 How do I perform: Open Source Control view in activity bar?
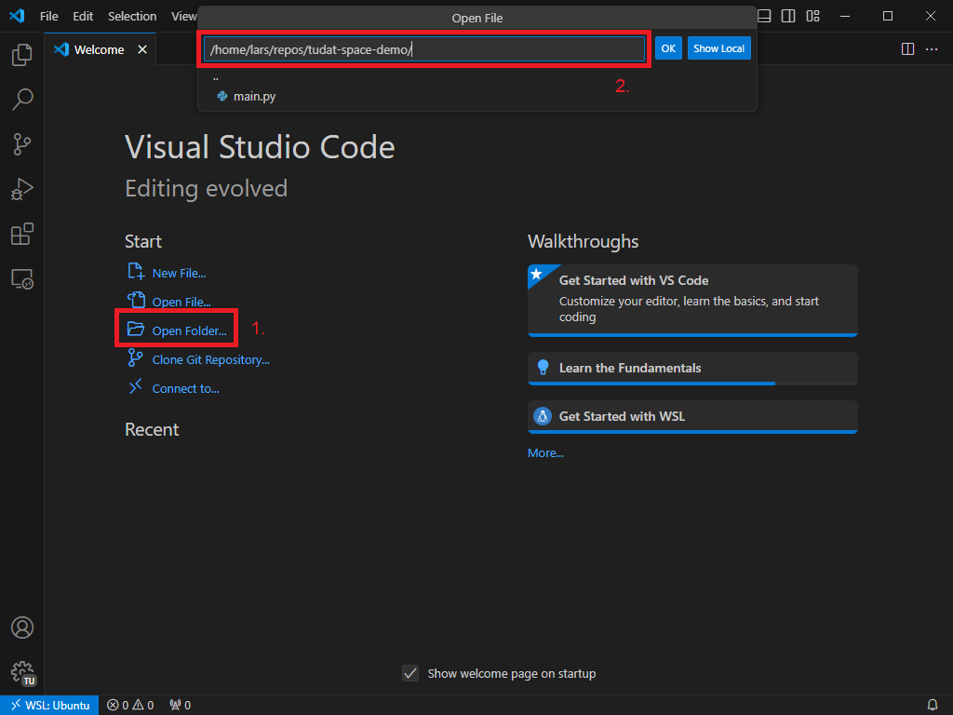point(22,144)
